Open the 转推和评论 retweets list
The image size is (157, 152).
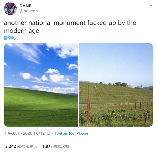(27, 146)
